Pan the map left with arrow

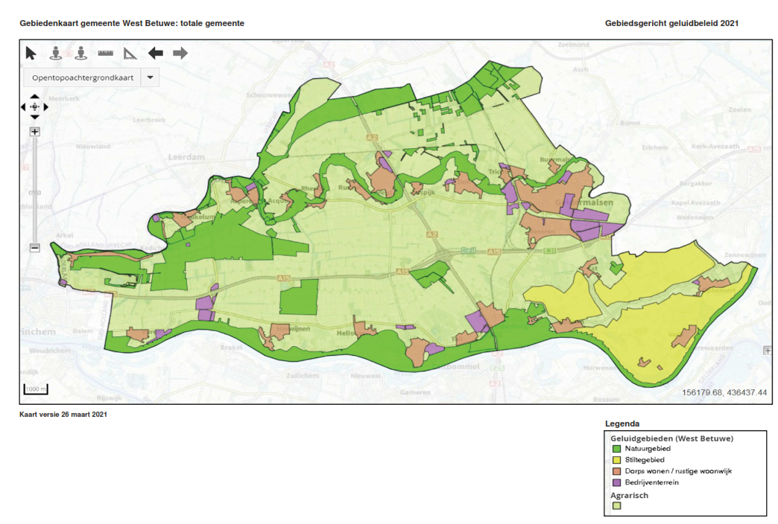click(x=24, y=107)
